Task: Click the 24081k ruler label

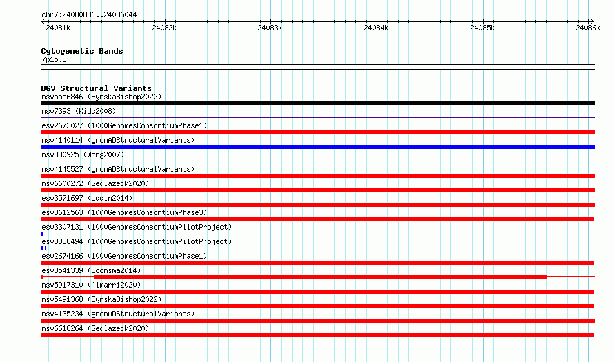Action: pos(58,28)
